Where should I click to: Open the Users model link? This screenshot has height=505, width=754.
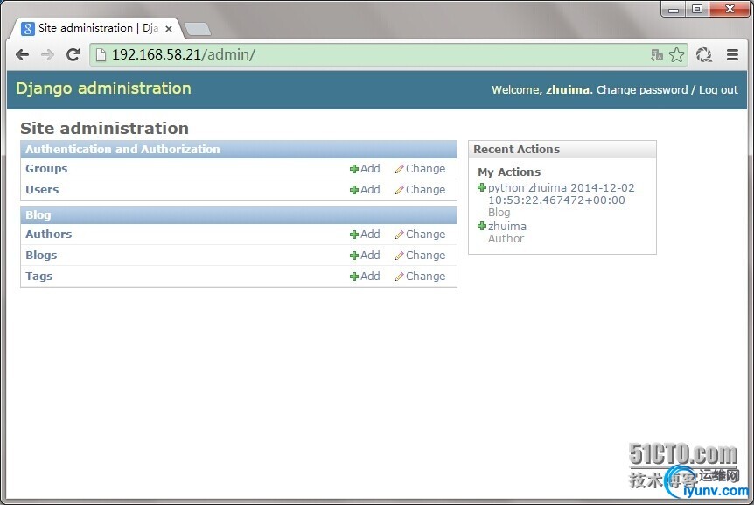click(x=42, y=190)
